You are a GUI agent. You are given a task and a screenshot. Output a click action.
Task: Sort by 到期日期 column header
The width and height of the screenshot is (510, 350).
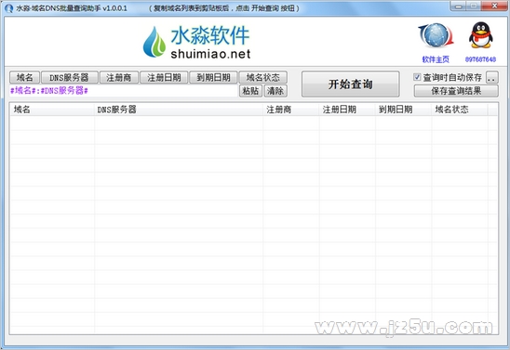(404, 110)
